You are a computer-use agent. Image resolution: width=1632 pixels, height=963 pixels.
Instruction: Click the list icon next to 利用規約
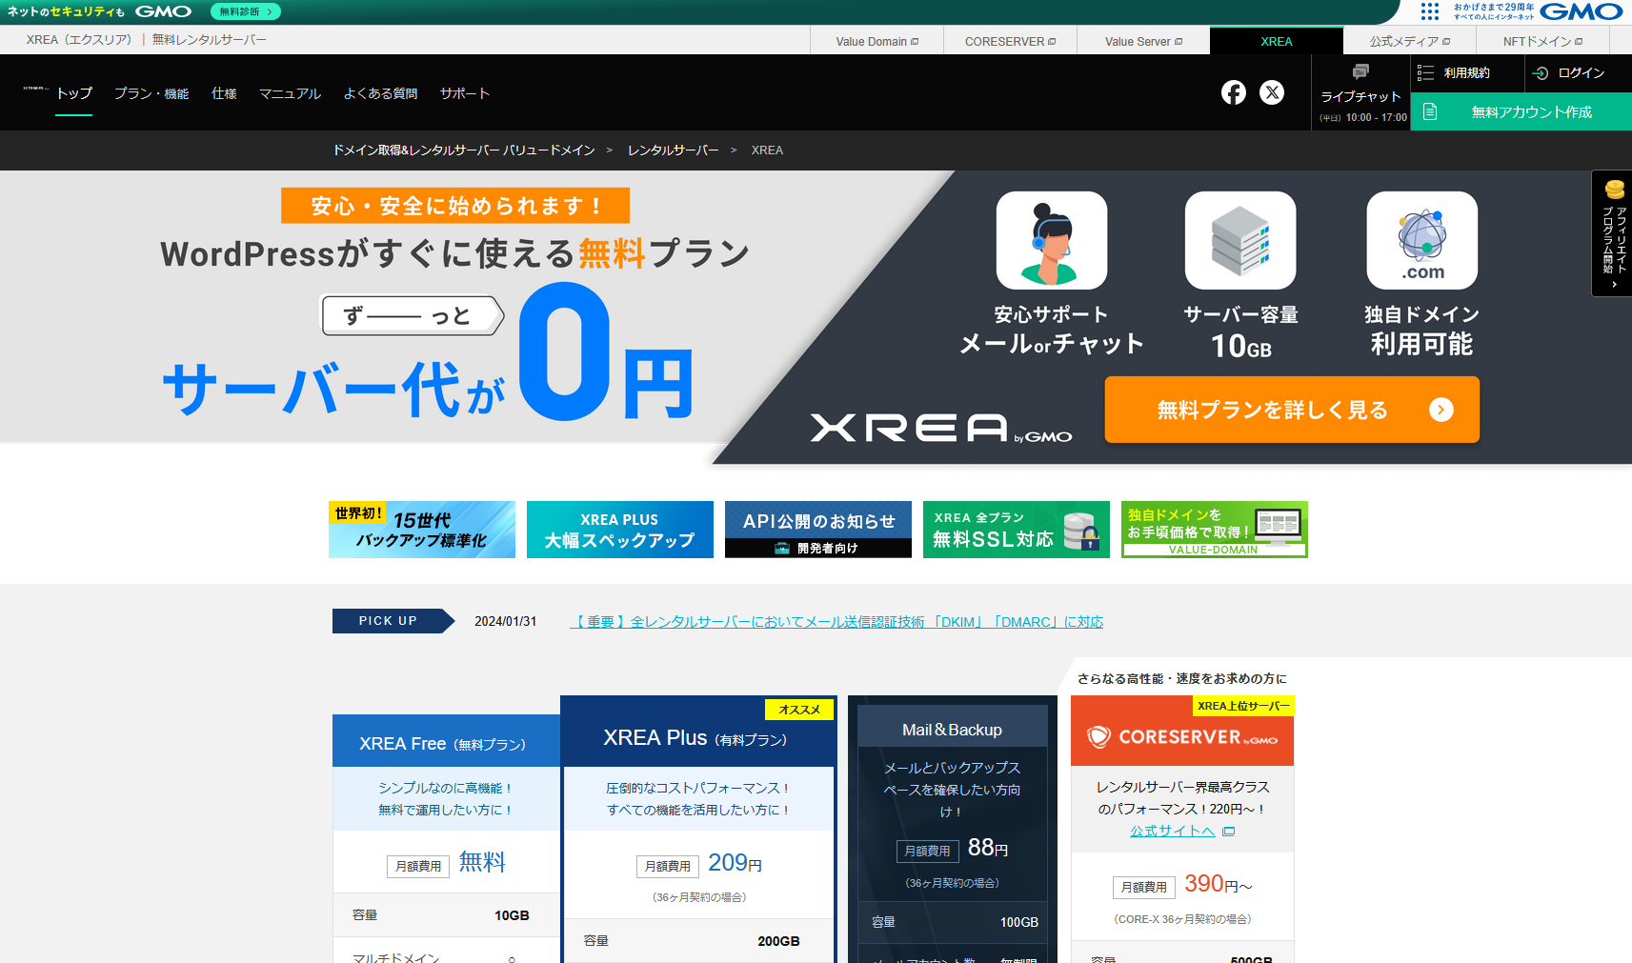pyautogui.click(x=1426, y=72)
